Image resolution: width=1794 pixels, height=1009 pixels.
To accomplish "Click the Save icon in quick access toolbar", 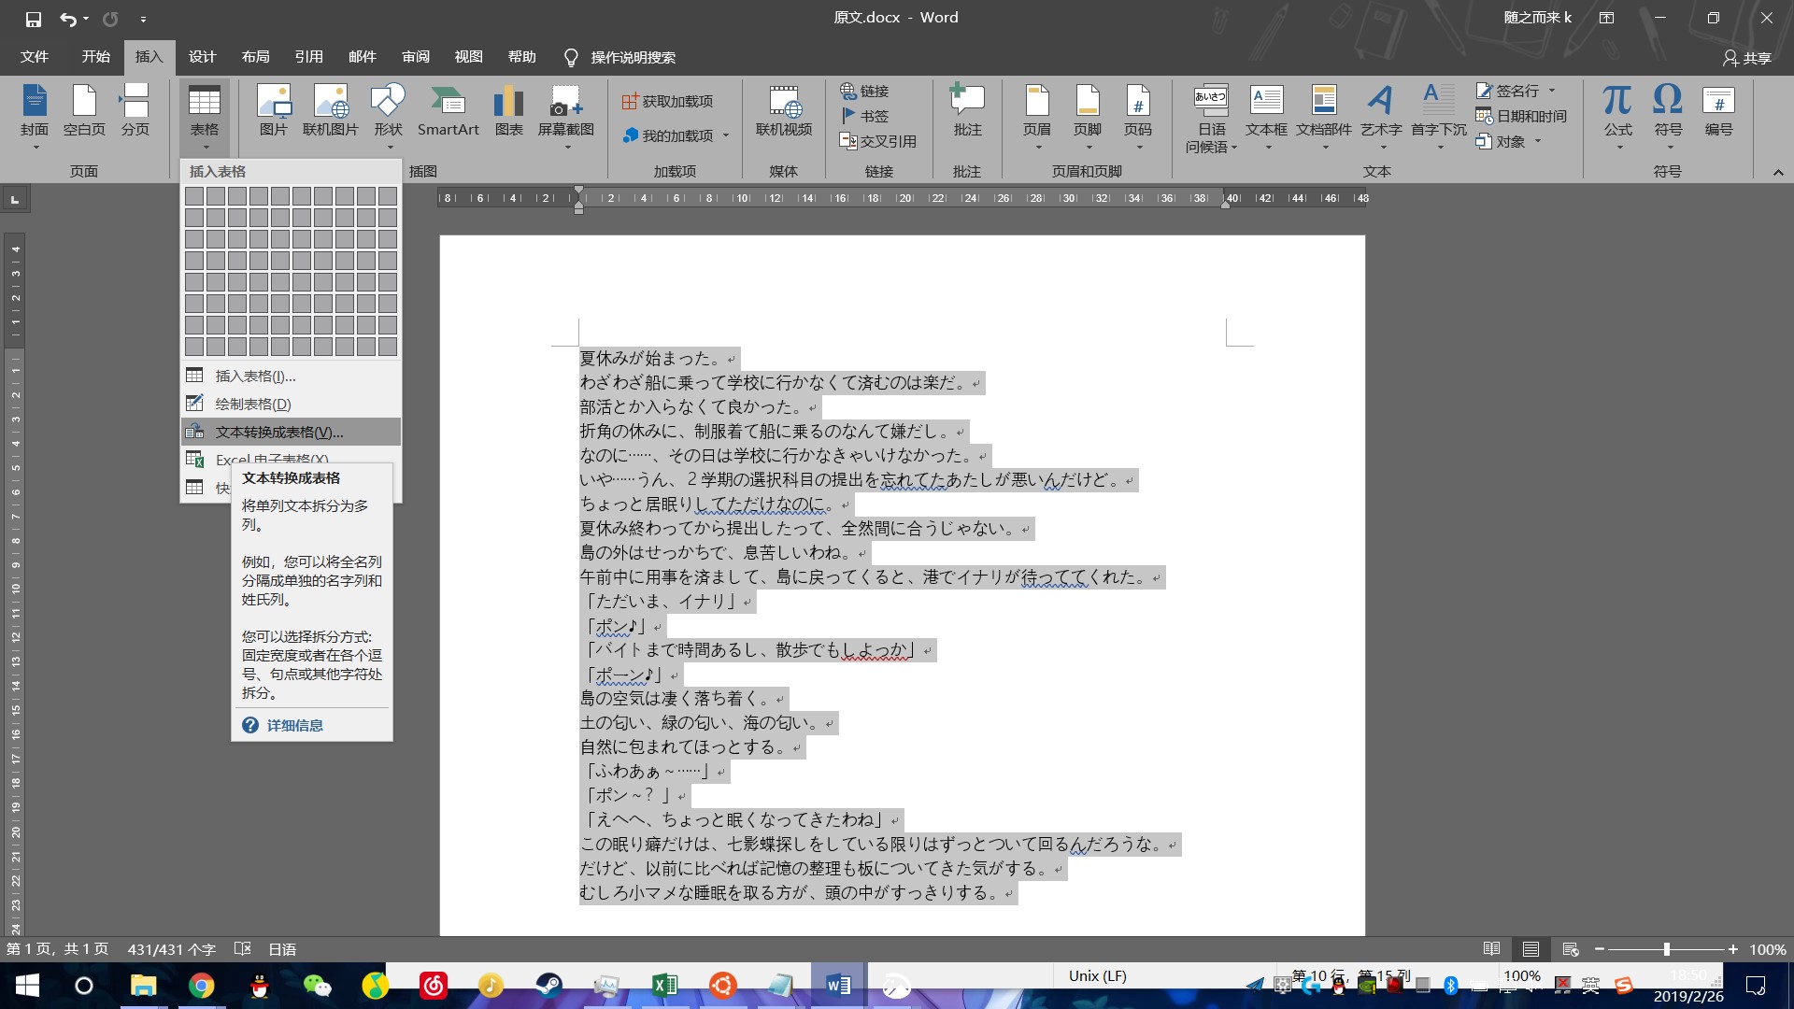I will [33, 18].
